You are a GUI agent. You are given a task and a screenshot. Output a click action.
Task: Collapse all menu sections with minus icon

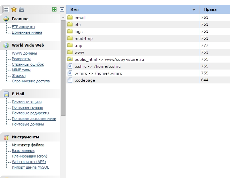point(62,9)
